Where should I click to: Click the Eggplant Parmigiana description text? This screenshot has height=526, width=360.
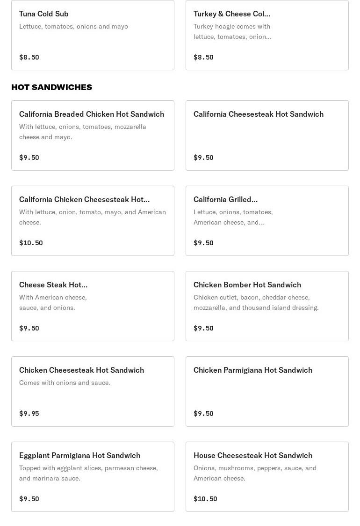[88, 473]
